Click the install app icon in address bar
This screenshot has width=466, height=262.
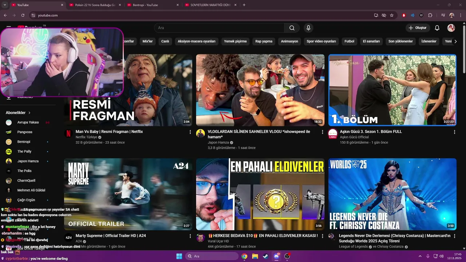[376, 15]
